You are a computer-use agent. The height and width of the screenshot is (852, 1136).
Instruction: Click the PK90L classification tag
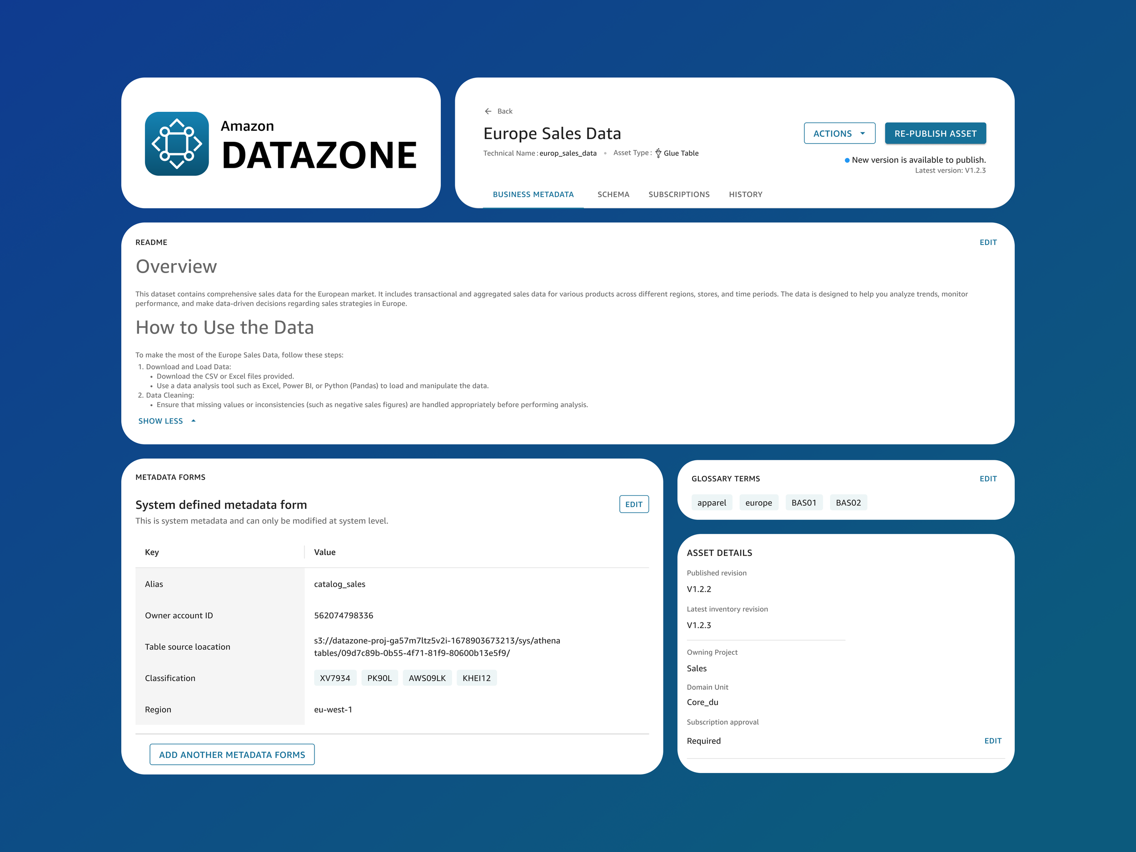(x=379, y=678)
